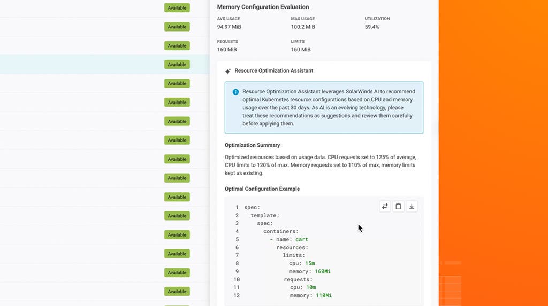The height and width of the screenshot is (306, 548).
Task: Click the blue info icon in the notice
Action: 235,92
